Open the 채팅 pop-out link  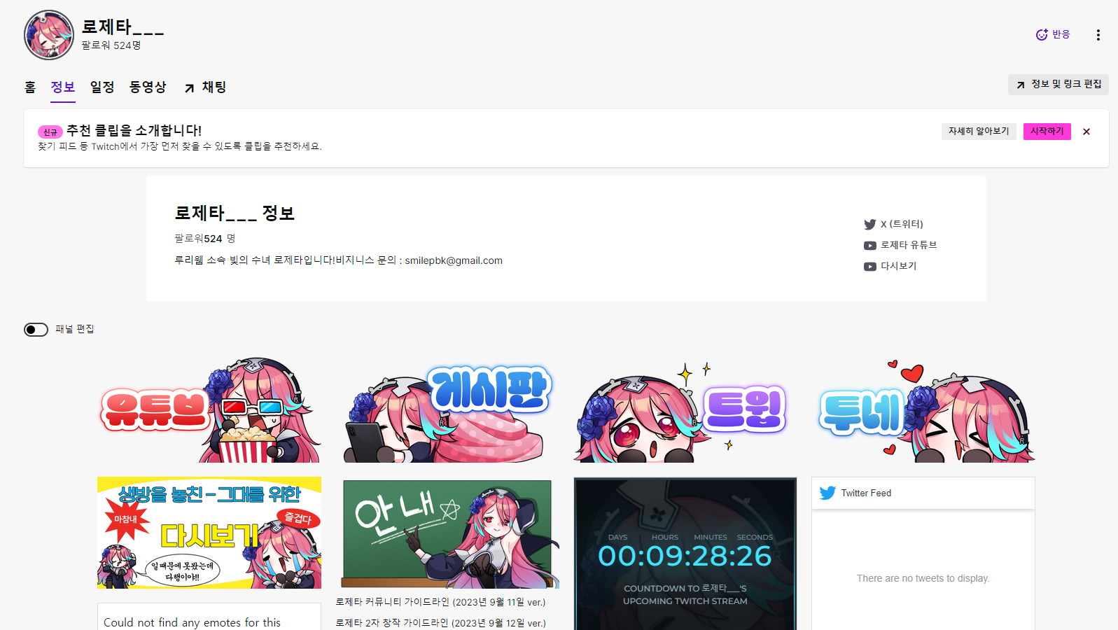click(206, 87)
